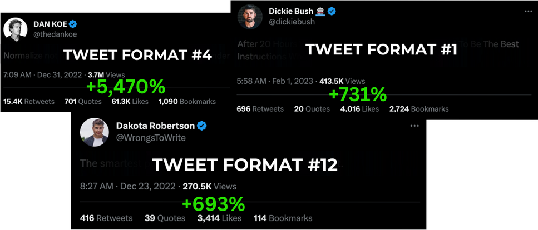The image size is (538, 230).
Task: Open more options on Dakota Robertson tweet
Action: 414,126
